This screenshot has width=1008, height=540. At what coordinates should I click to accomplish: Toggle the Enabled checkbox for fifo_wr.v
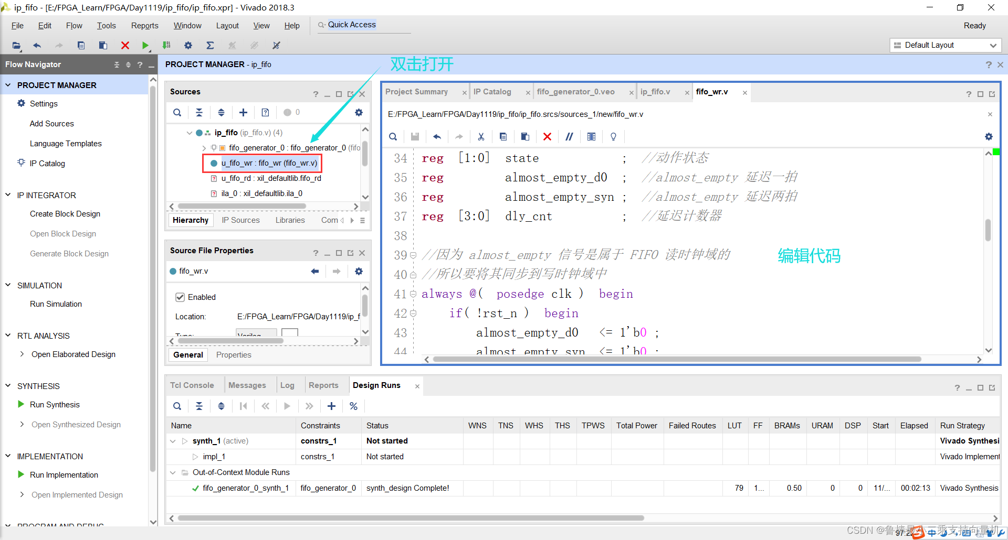click(x=180, y=297)
